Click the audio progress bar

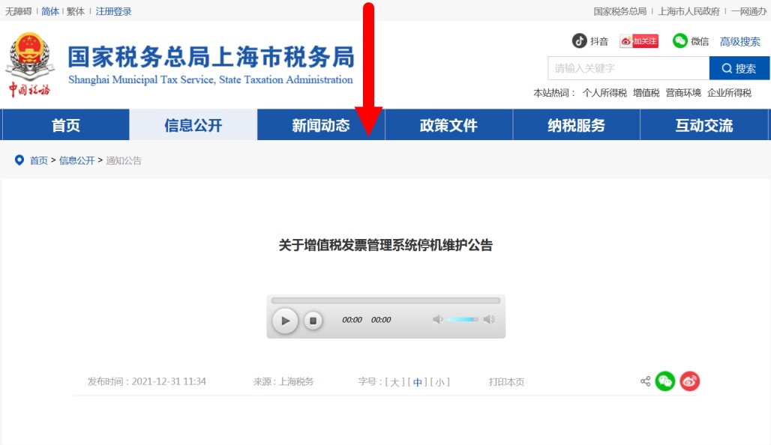tap(385, 300)
